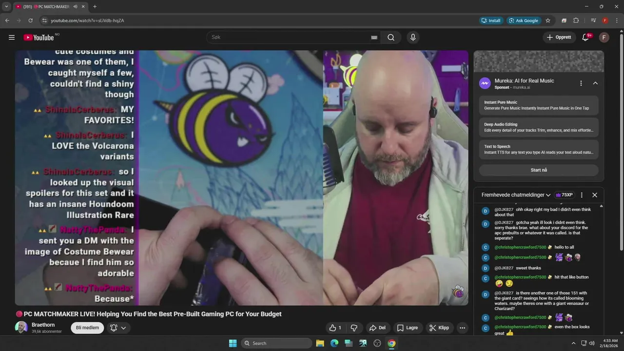This screenshot has height=351, width=624.
Task: Click the Mureka advertiser logo
Action: (x=485, y=83)
